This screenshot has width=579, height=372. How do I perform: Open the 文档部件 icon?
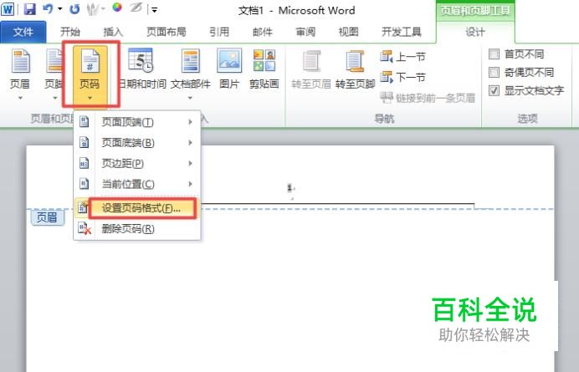click(191, 61)
